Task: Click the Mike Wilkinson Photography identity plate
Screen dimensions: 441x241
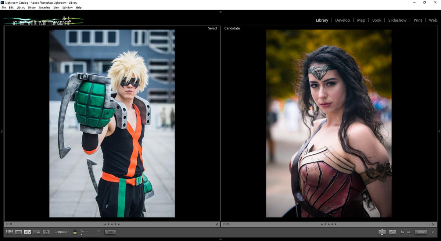Action: click(43, 21)
